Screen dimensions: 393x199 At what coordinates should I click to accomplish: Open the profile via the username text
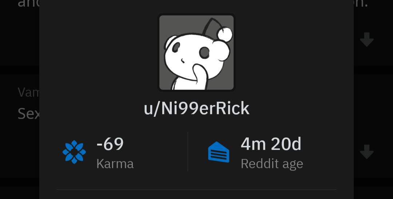click(196, 109)
